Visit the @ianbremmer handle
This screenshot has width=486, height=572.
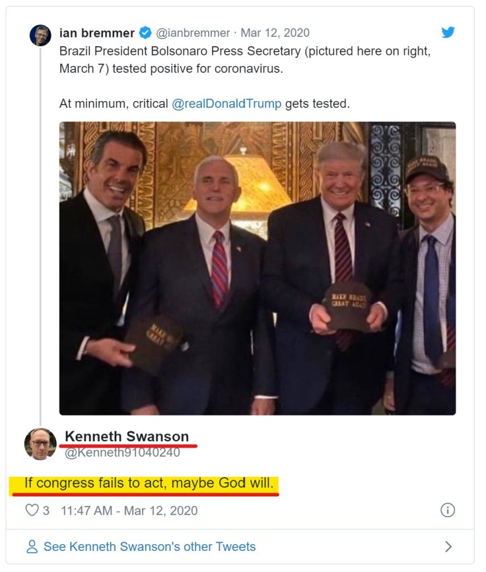193,33
